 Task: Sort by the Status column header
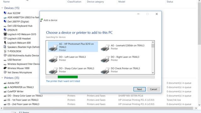[x=170, y=2]
